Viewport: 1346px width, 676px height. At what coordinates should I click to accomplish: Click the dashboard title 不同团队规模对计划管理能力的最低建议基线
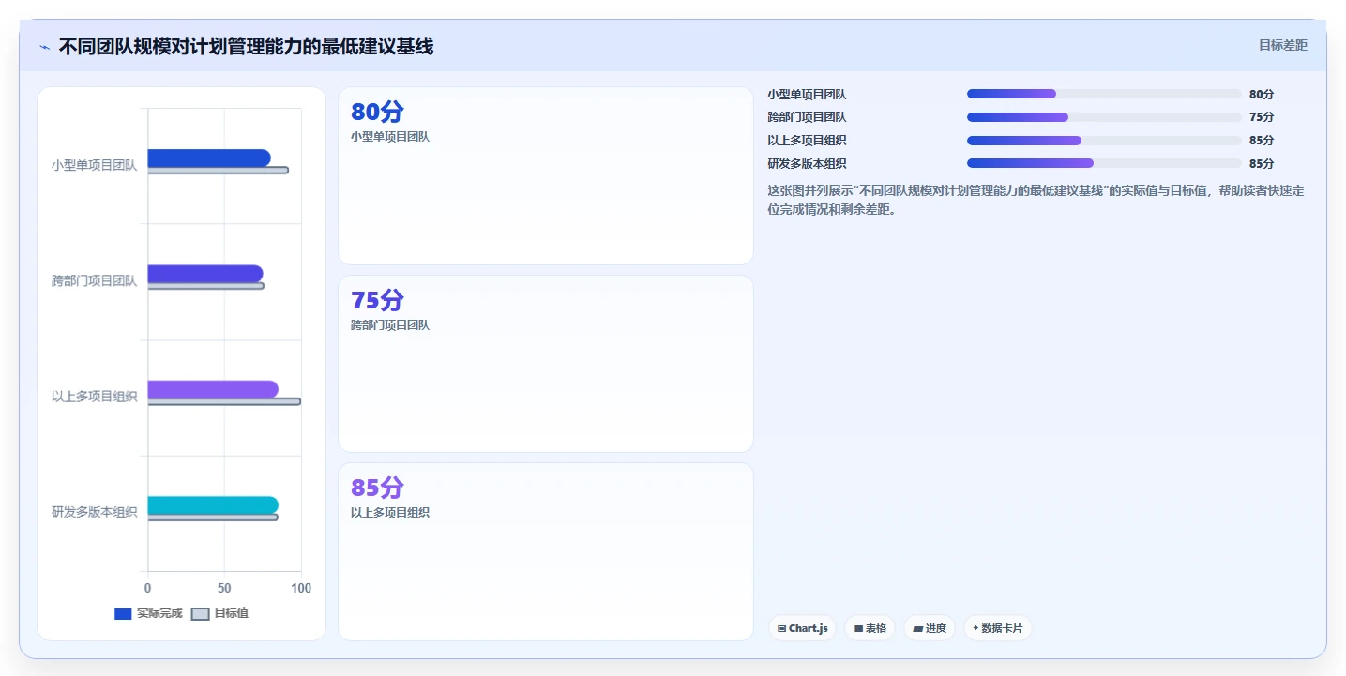pos(246,46)
